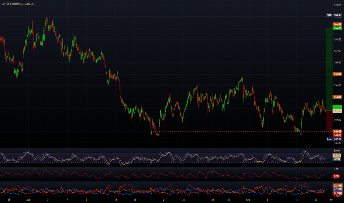
Task: Click the COFFEE C FUTURES symbol title
Action: [x=18, y=4]
